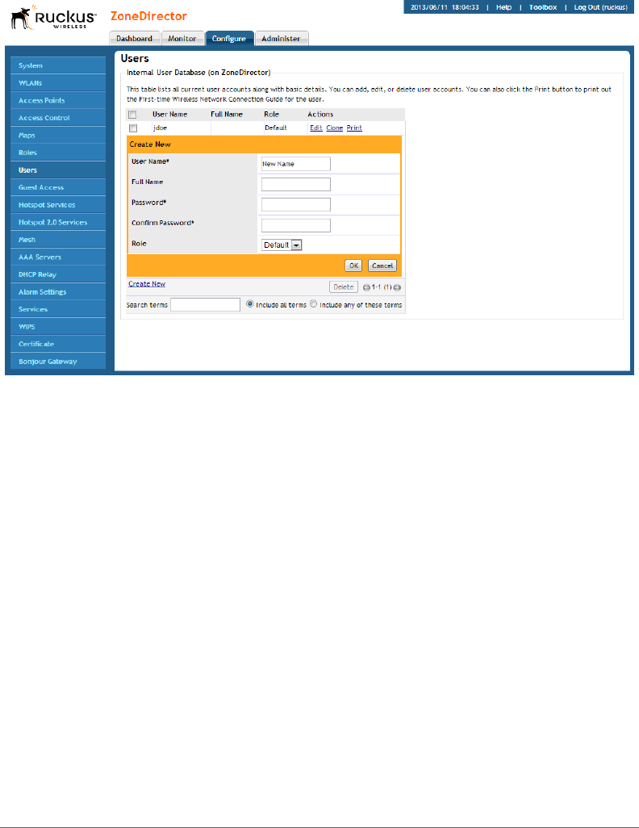The width and height of the screenshot is (639, 828).
Task: Click the Full Name column header
Action: 227,114
